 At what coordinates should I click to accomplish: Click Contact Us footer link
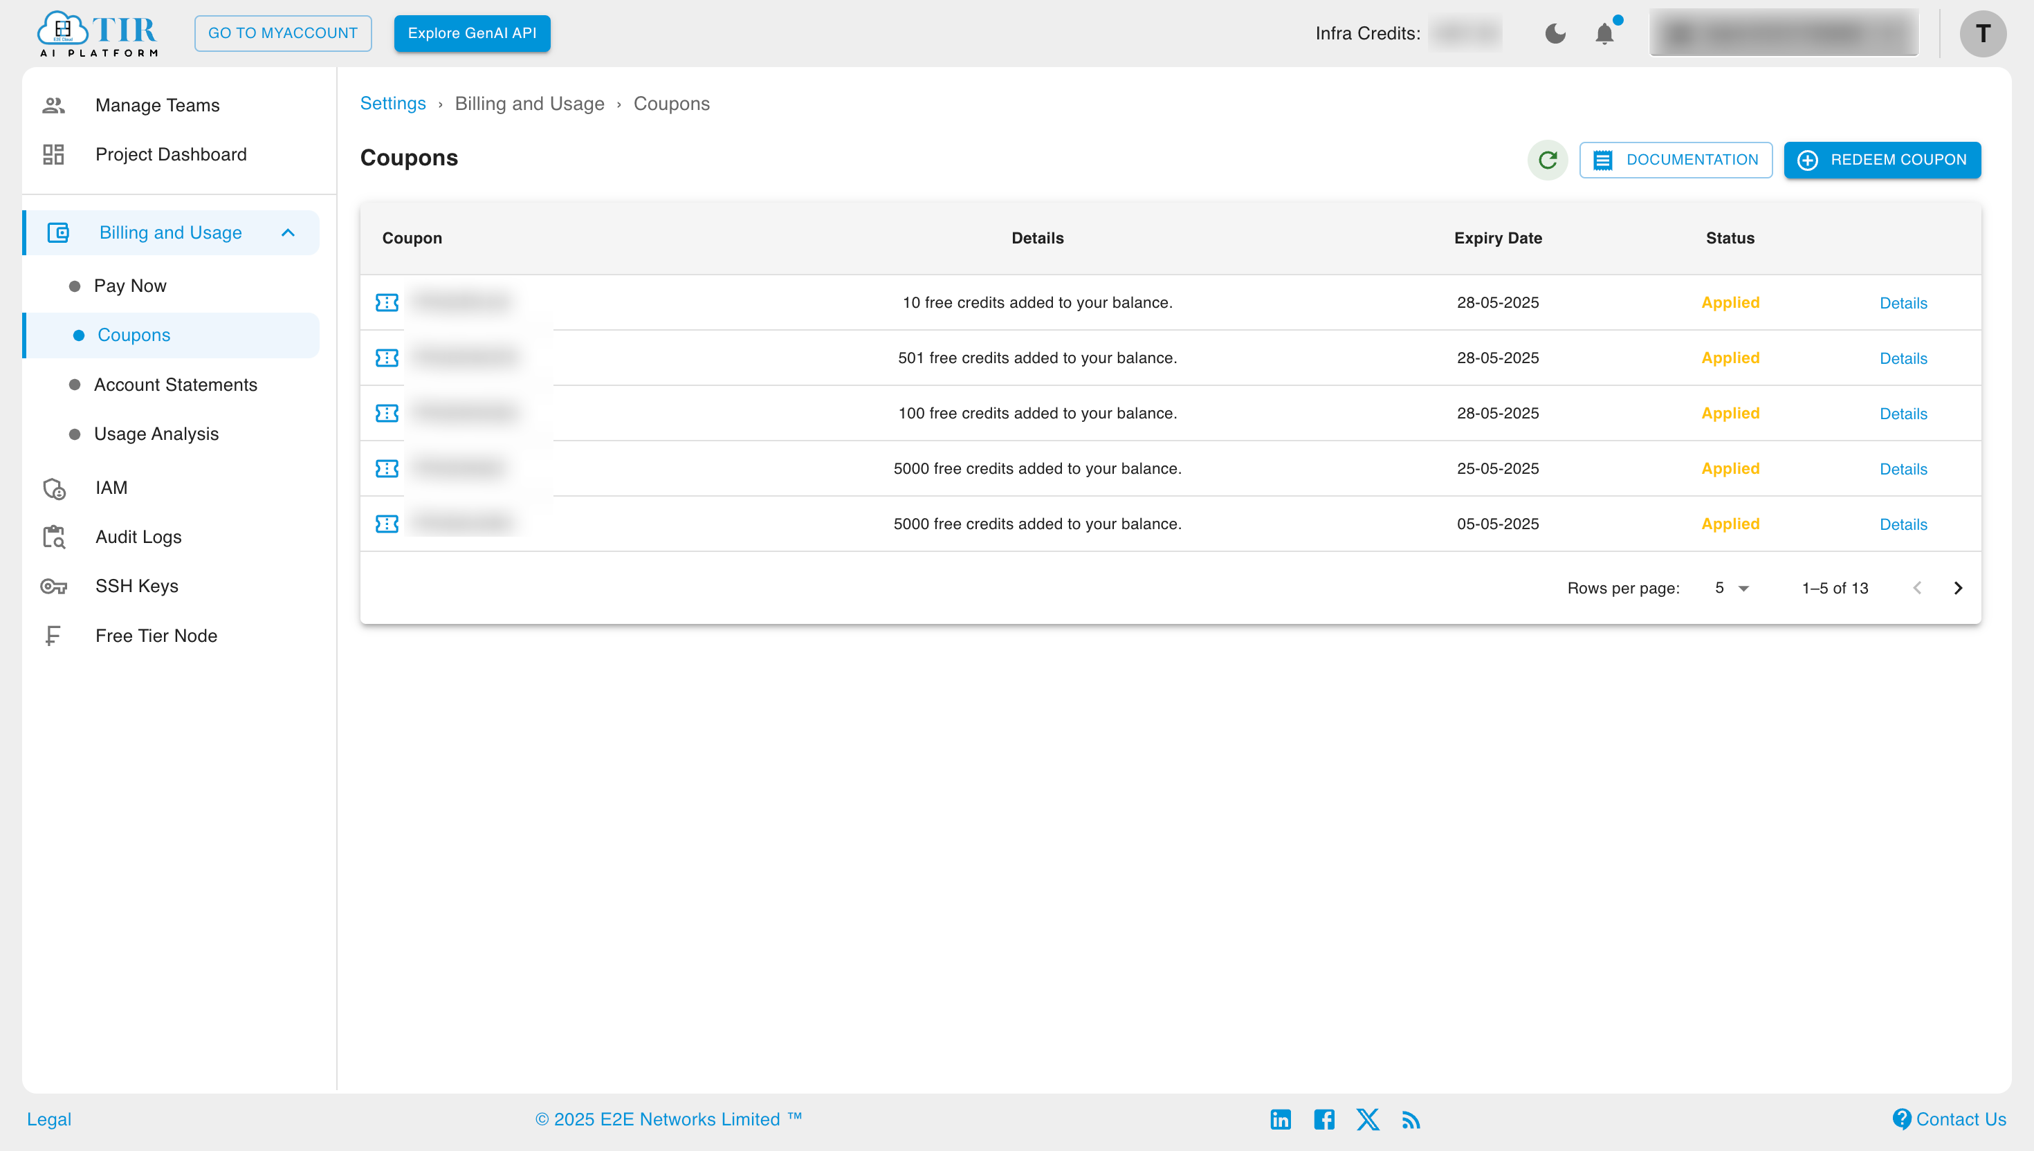point(1950,1119)
